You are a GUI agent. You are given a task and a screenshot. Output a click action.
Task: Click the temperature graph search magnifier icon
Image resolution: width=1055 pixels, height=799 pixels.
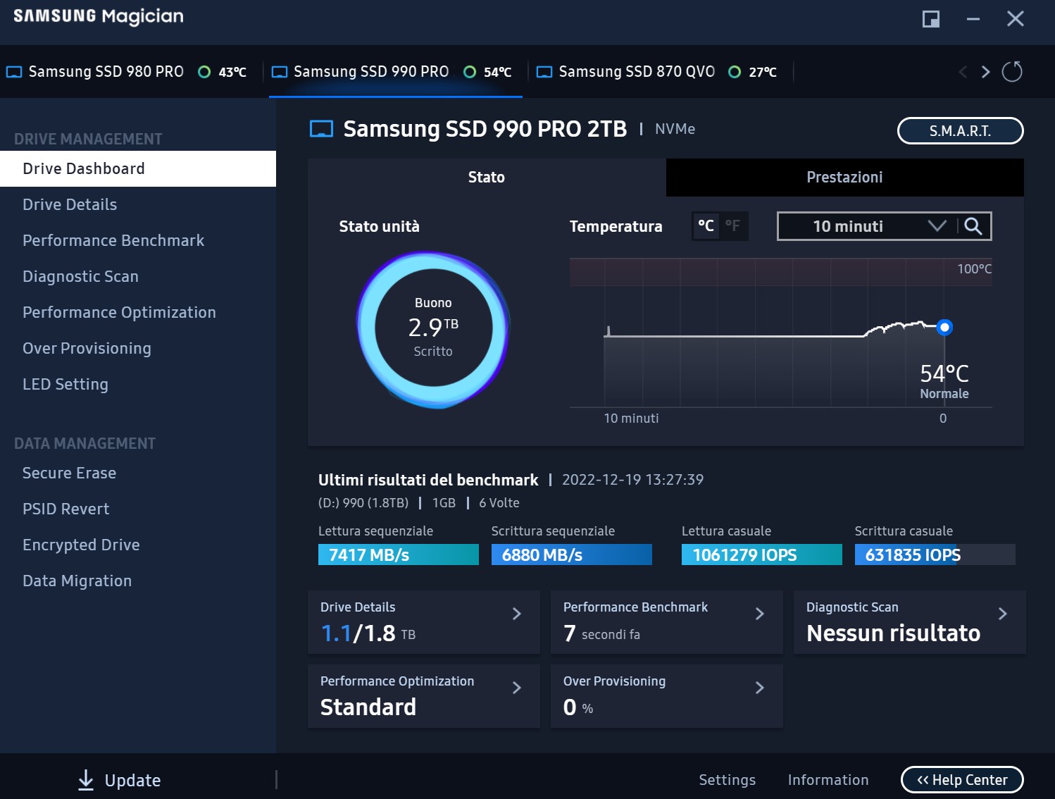[x=973, y=226]
